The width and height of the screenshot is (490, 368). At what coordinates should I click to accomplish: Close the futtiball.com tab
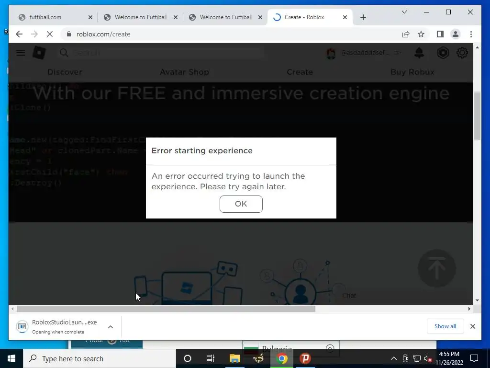point(90,17)
